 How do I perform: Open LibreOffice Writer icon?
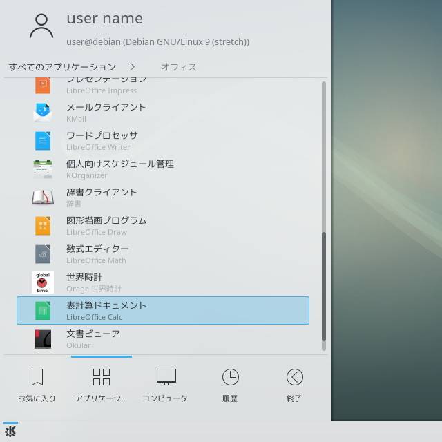43,141
